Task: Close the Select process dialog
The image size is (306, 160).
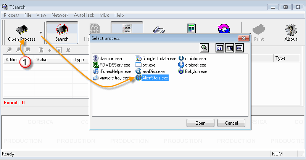Action: (x=243, y=38)
